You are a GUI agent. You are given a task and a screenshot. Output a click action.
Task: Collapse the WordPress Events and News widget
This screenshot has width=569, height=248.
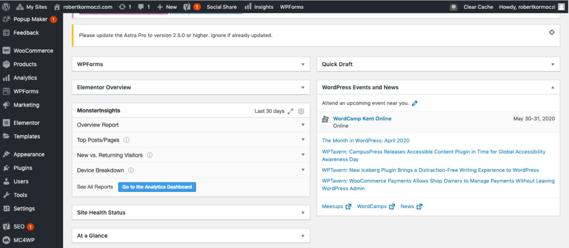553,88
